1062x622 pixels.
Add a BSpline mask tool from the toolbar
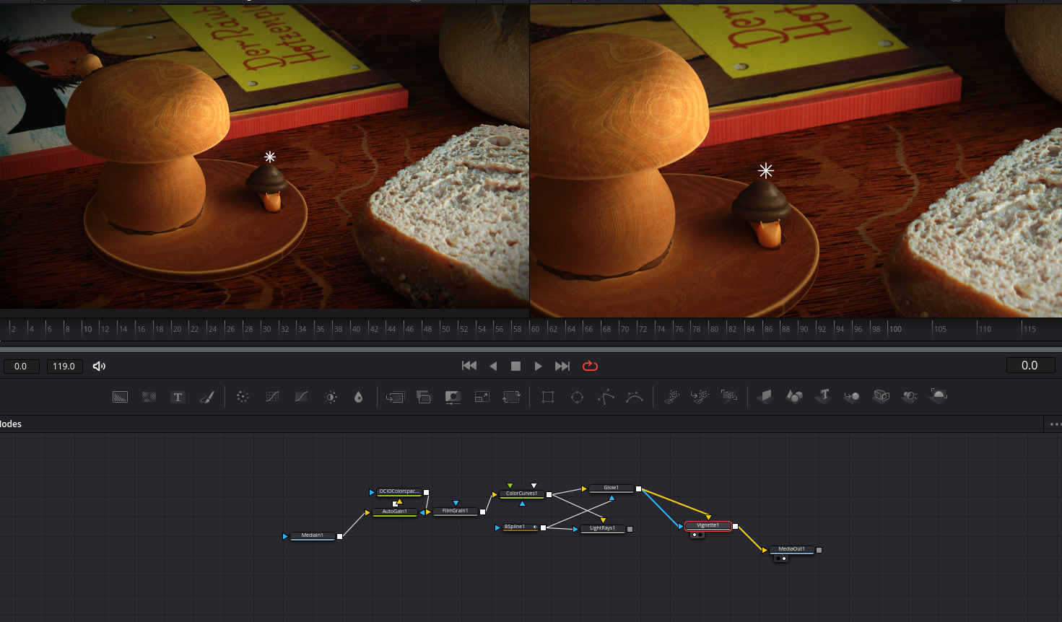(635, 397)
